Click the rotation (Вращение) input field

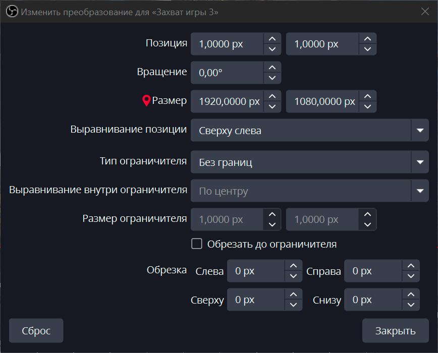click(x=227, y=73)
